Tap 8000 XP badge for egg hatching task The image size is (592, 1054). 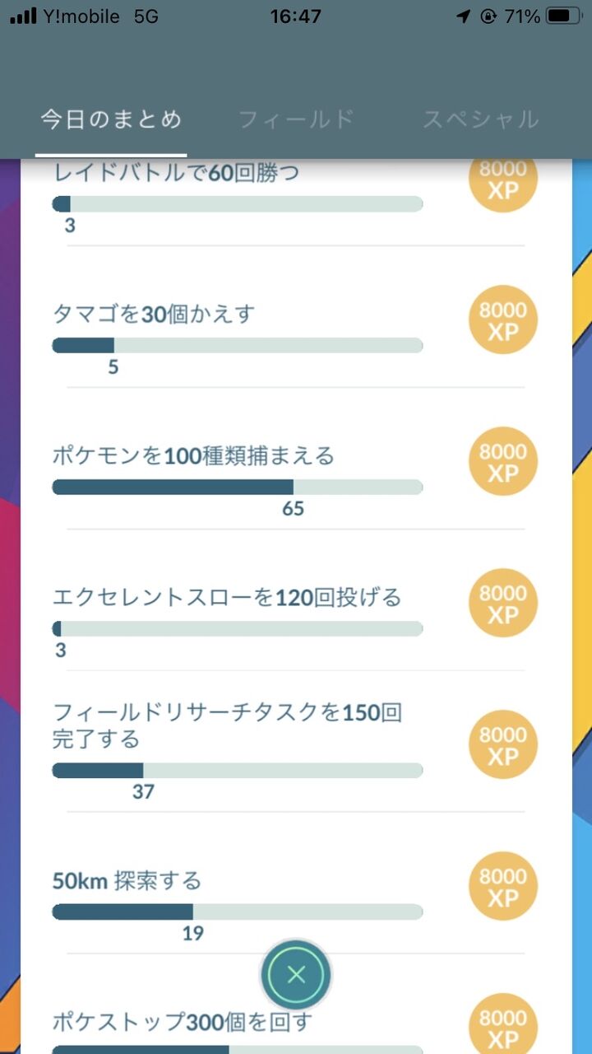pyautogui.click(x=502, y=320)
